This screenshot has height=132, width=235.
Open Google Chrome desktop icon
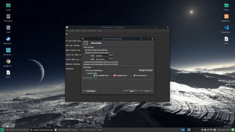(x=8, y=62)
